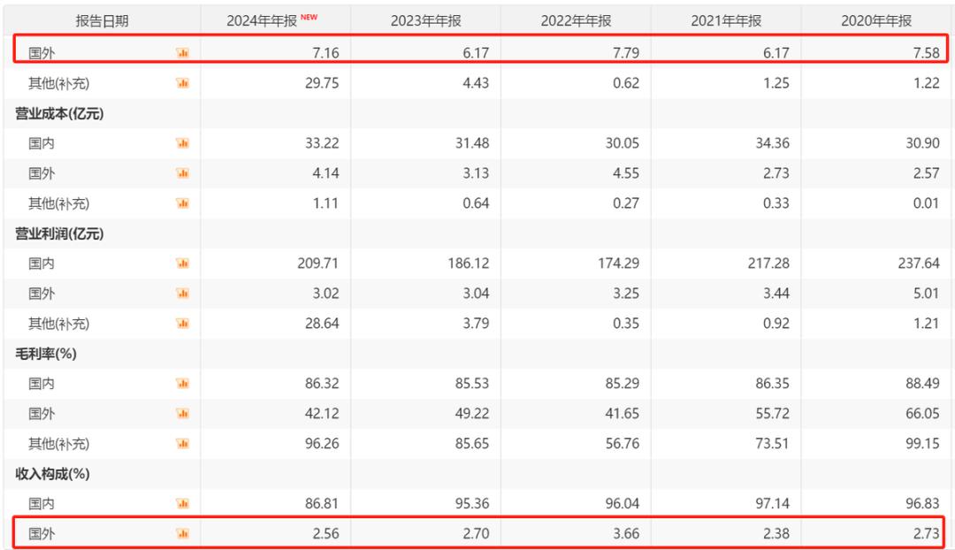Click chart icon for 国外 row showing 7.16
Image resolution: width=955 pixels, height=550 pixels.
click(x=183, y=53)
